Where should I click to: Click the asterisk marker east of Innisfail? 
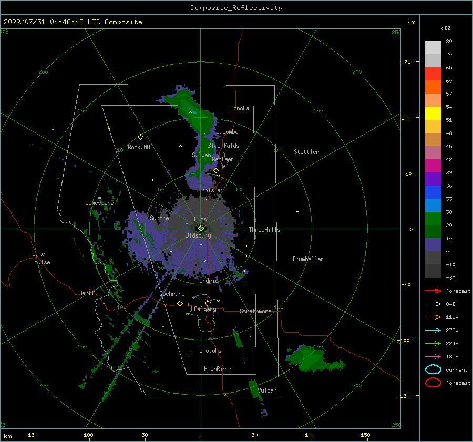[250, 180]
